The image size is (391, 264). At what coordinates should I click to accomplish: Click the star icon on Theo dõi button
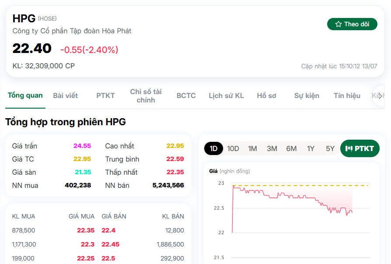pos(339,24)
